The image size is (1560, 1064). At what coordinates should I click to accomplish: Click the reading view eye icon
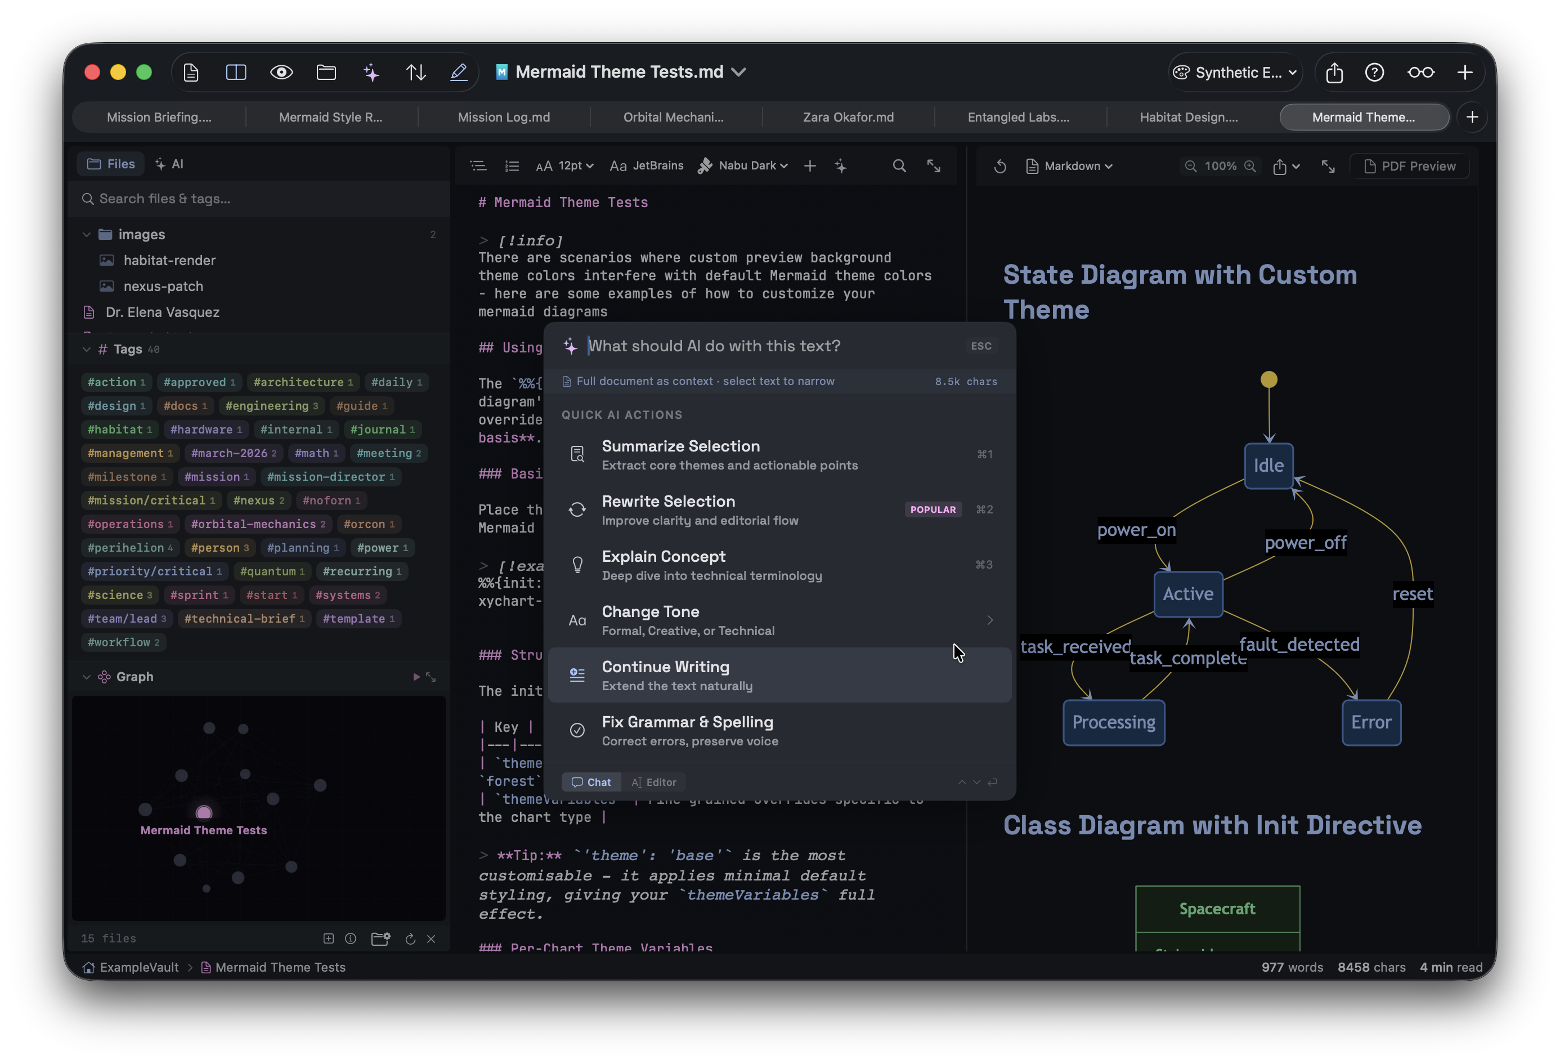coord(281,72)
